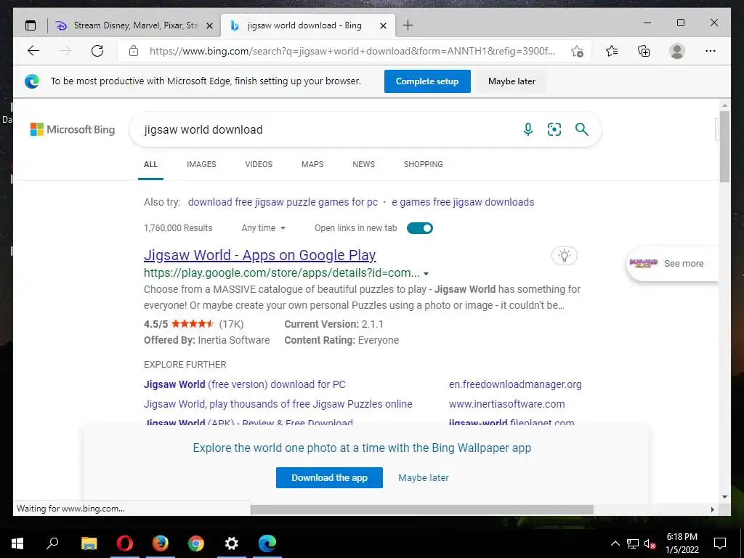The width and height of the screenshot is (744, 558).
Task: Open the VIDEOS search tab
Action: (259, 164)
